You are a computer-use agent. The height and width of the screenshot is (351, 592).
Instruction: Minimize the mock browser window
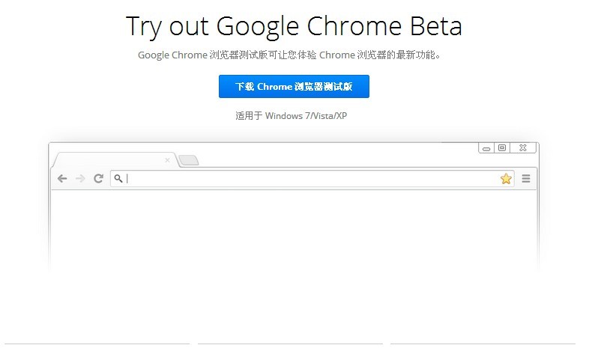click(487, 148)
